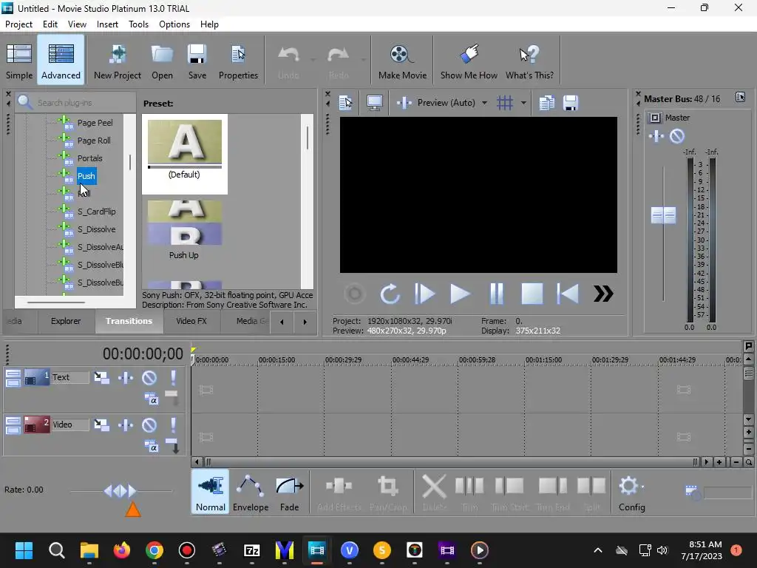Create a New Project
757x568 pixels.
click(x=118, y=61)
